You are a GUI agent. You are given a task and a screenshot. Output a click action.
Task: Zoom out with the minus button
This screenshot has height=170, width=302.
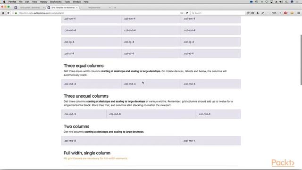coord(268,13)
